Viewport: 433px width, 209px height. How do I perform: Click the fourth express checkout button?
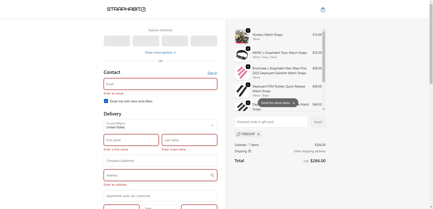point(204,41)
